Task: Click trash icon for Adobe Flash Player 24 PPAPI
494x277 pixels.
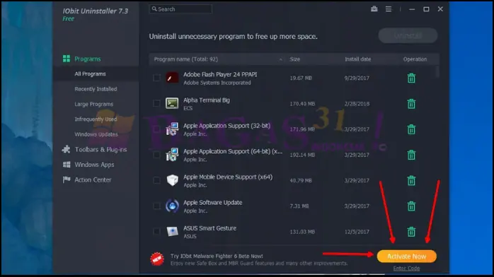Action: (x=411, y=78)
